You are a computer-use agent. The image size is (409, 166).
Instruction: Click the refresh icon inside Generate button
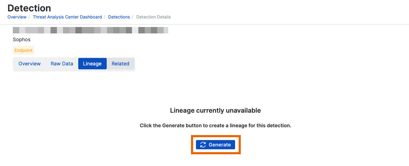[203, 145]
